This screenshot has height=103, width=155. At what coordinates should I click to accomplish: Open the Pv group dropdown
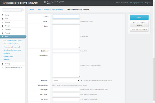66,80
